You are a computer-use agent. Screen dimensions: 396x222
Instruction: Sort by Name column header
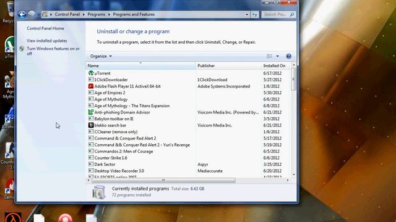click(x=140, y=66)
